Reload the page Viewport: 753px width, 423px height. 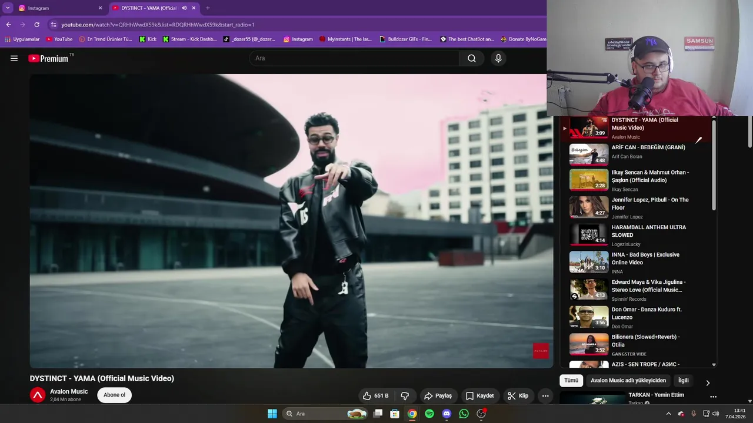point(36,25)
